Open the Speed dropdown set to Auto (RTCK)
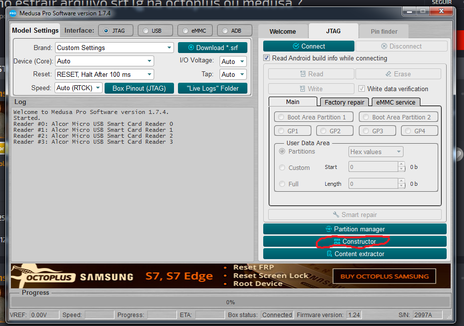 coord(78,88)
